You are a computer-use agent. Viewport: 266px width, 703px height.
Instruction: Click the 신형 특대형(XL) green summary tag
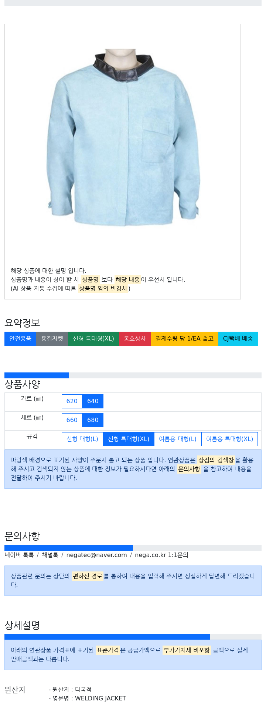click(93, 339)
